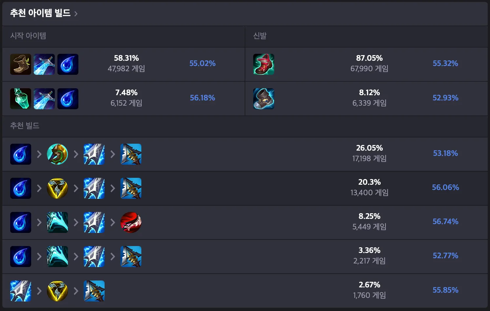
Task: Click the Boots icon in first starting items row
Action: (20, 64)
